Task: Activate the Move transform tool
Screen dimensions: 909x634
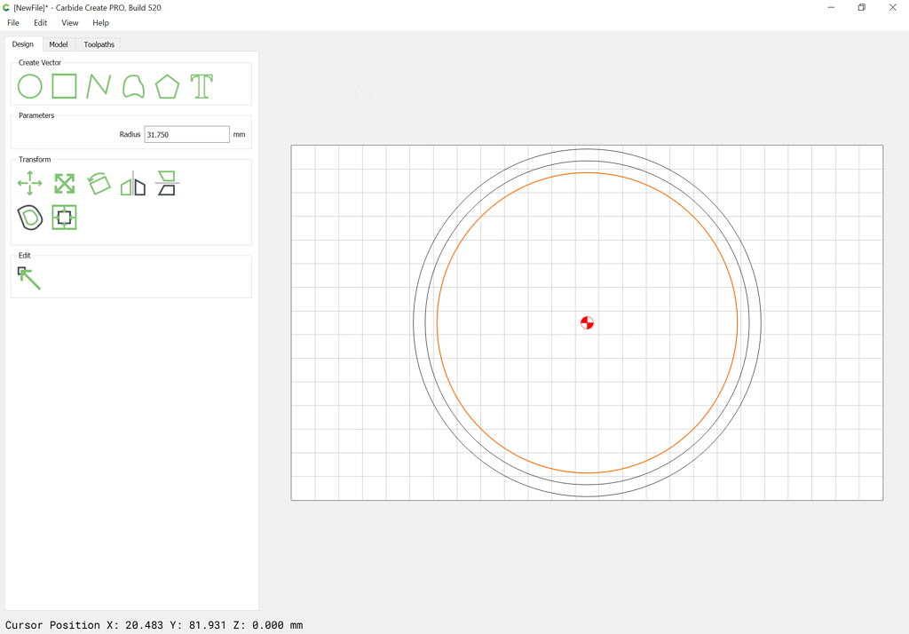Action: tap(29, 184)
